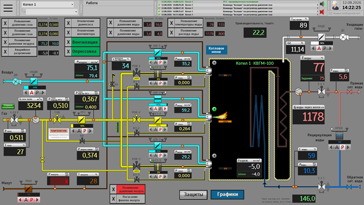The image size is (364, 205).
Task: Toggle X box for Повышение давления газа
Action: click(x=5, y=23)
